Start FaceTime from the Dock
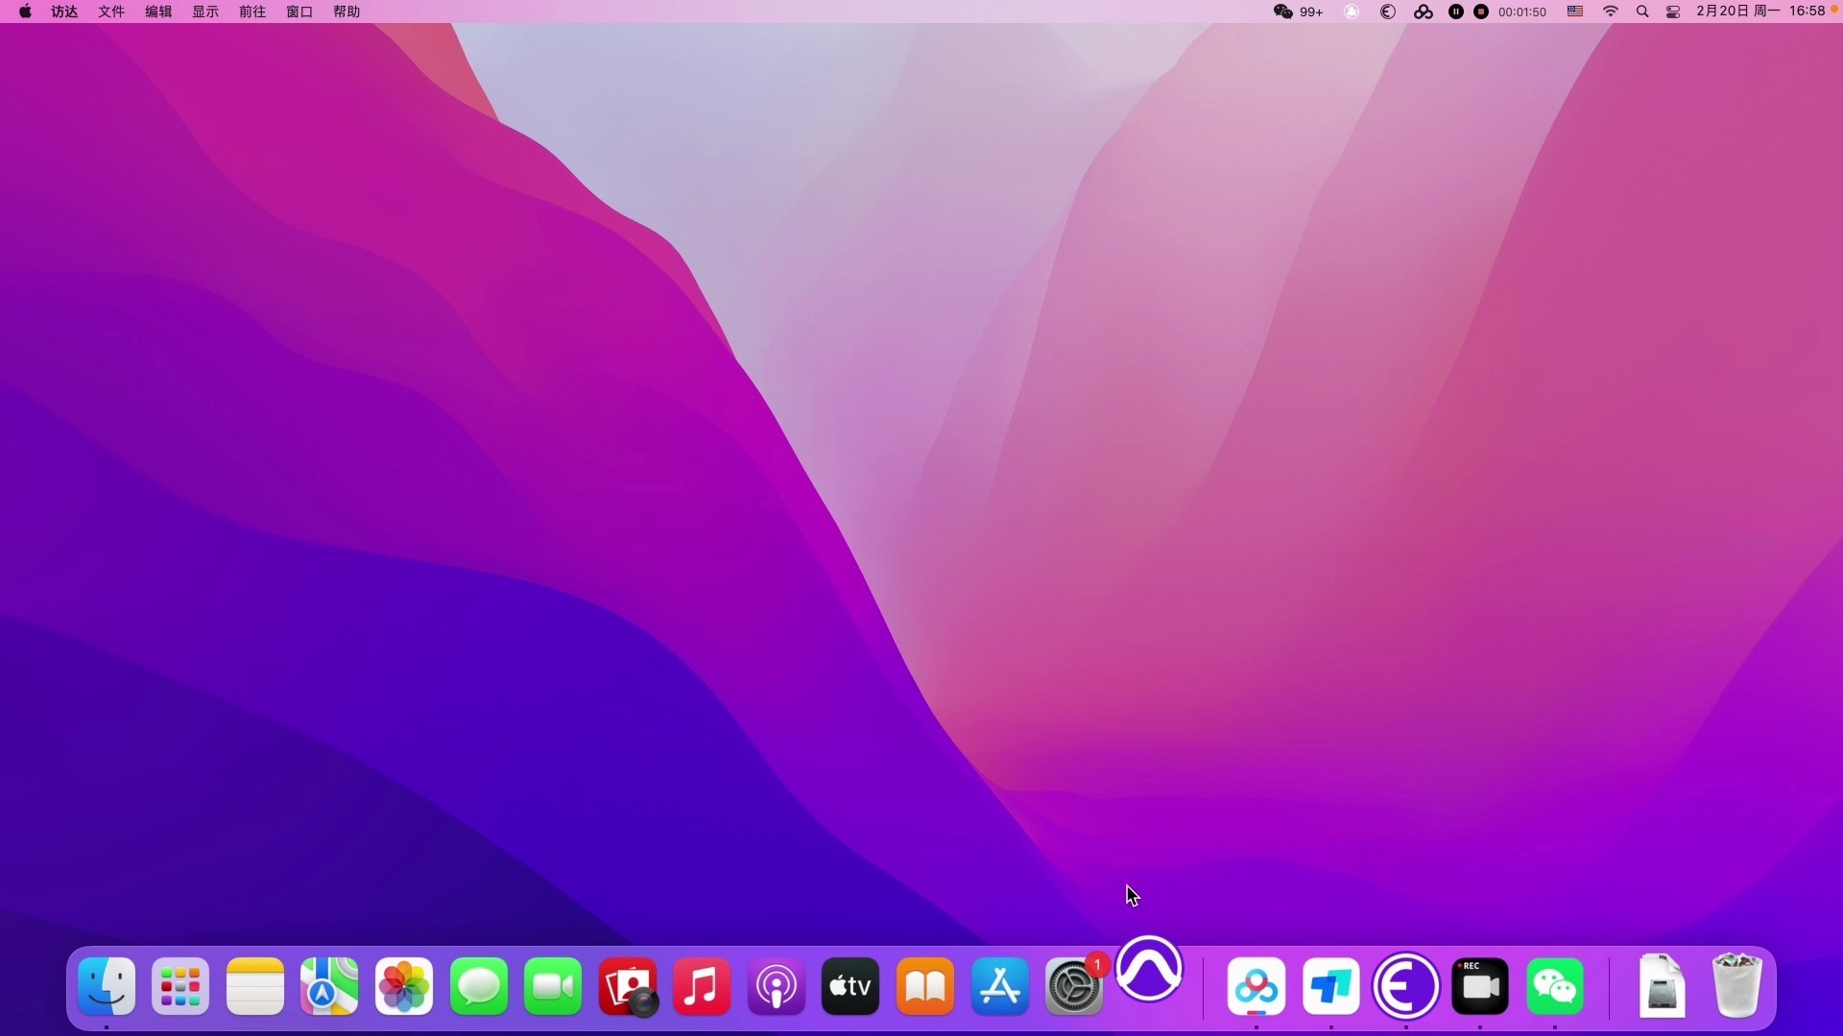1843x1036 pixels. [553, 986]
